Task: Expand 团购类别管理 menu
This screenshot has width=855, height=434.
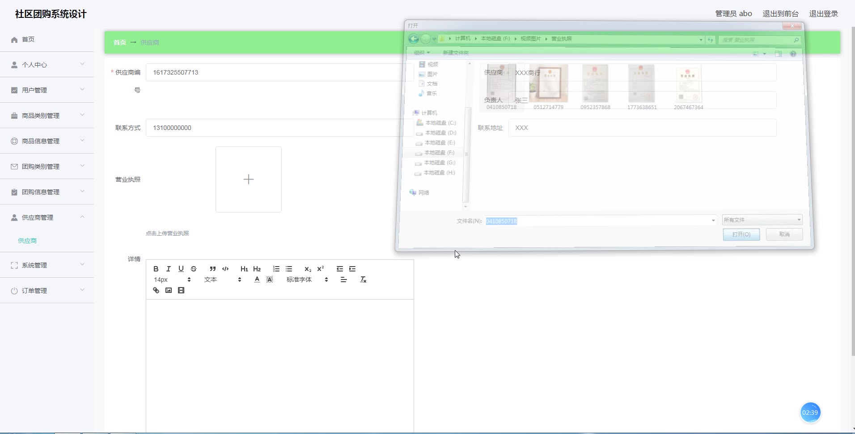Action: pyautogui.click(x=47, y=167)
